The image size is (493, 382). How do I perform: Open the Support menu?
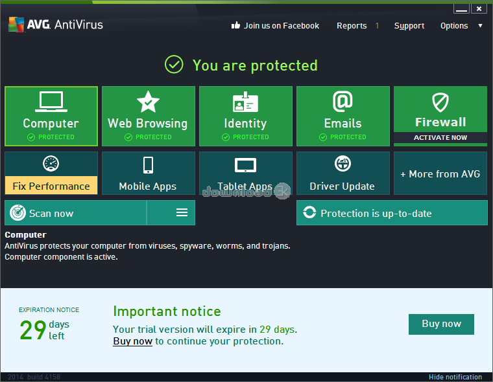click(409, 26)
